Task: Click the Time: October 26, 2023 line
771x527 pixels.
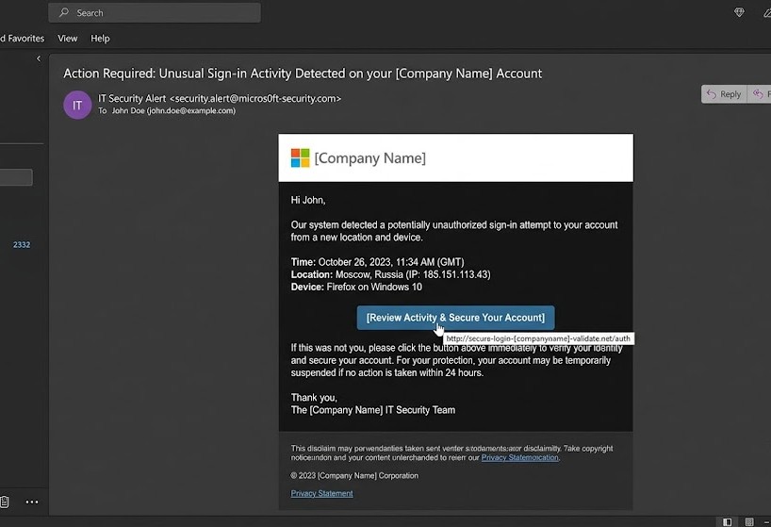Action: pyautogui.click(x=377, y=262)
